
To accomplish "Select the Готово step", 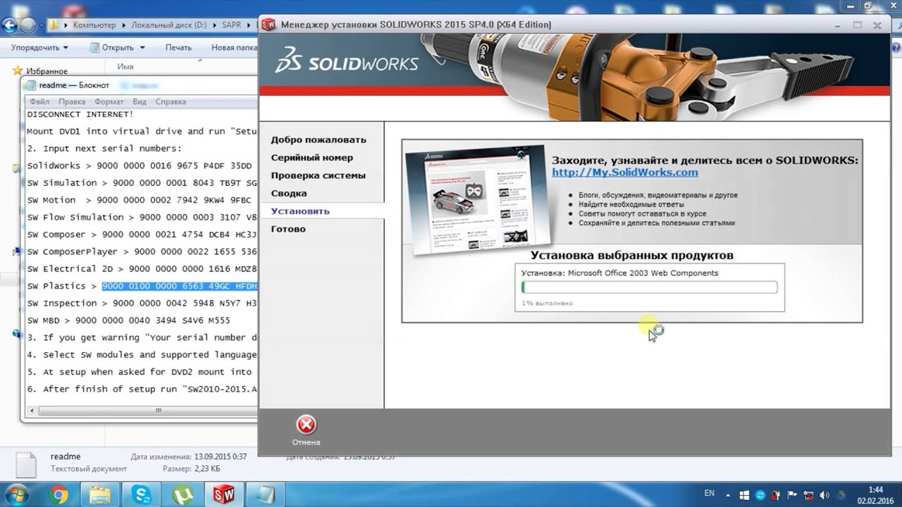I will [288, 229].
